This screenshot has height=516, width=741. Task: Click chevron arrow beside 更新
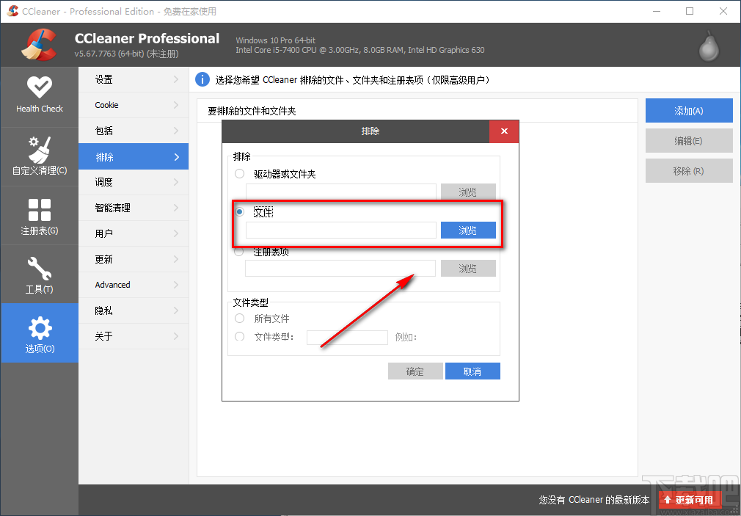[x=176, y=259]
